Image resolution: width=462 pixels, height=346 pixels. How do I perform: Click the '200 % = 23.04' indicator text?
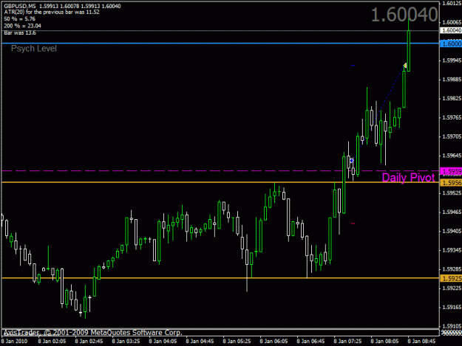23,26
